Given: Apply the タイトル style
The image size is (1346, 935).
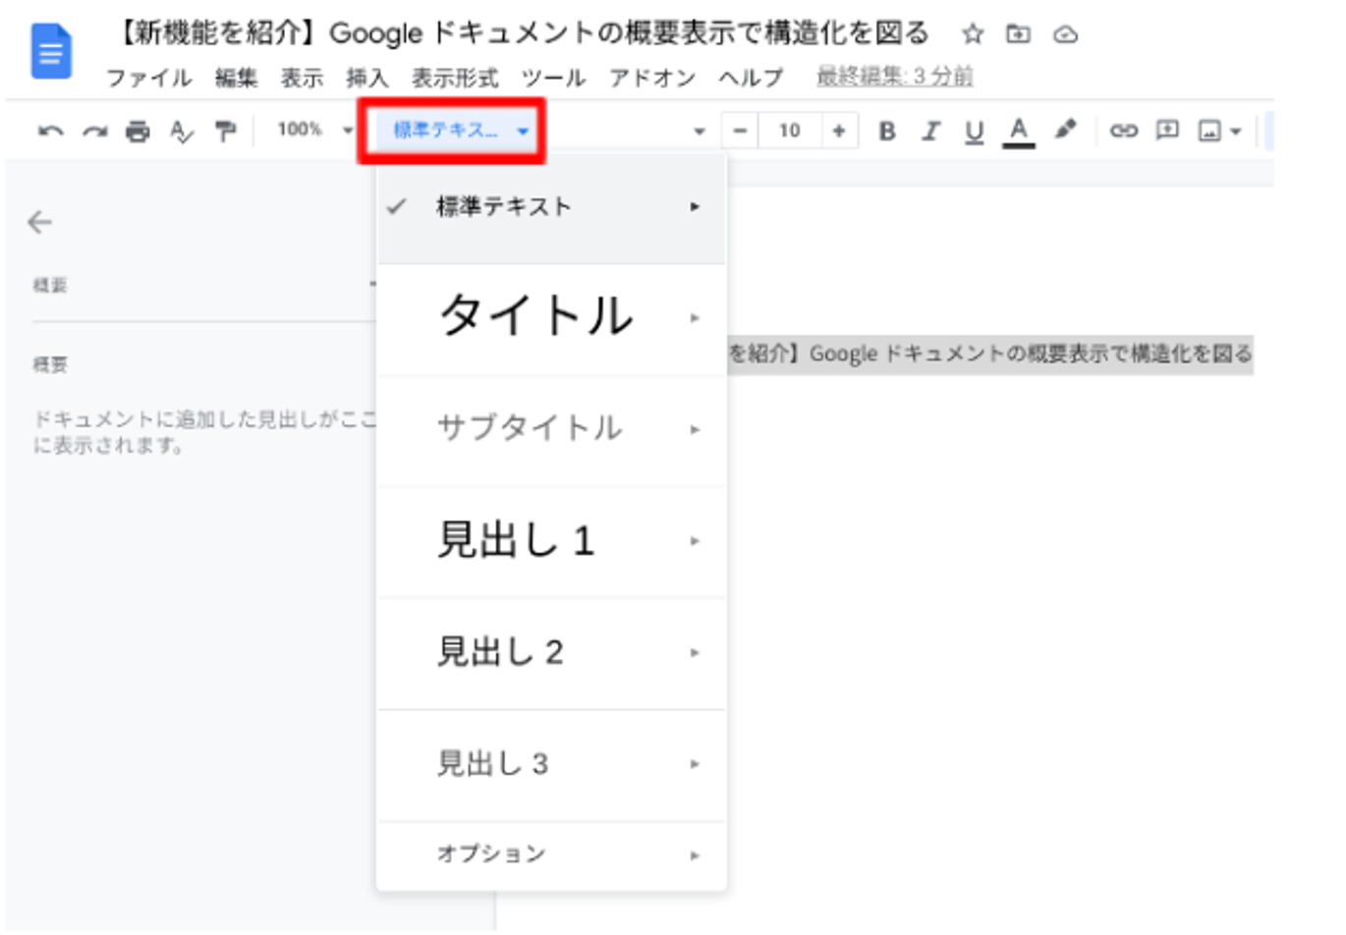Looking at the screenshot, I should tap(551, 318).
